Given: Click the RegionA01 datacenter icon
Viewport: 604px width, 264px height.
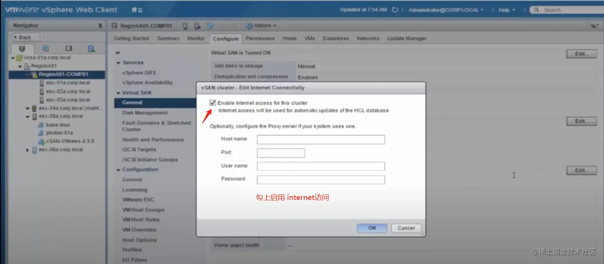Looking at the screenshot, I should [x=27, y=66].
